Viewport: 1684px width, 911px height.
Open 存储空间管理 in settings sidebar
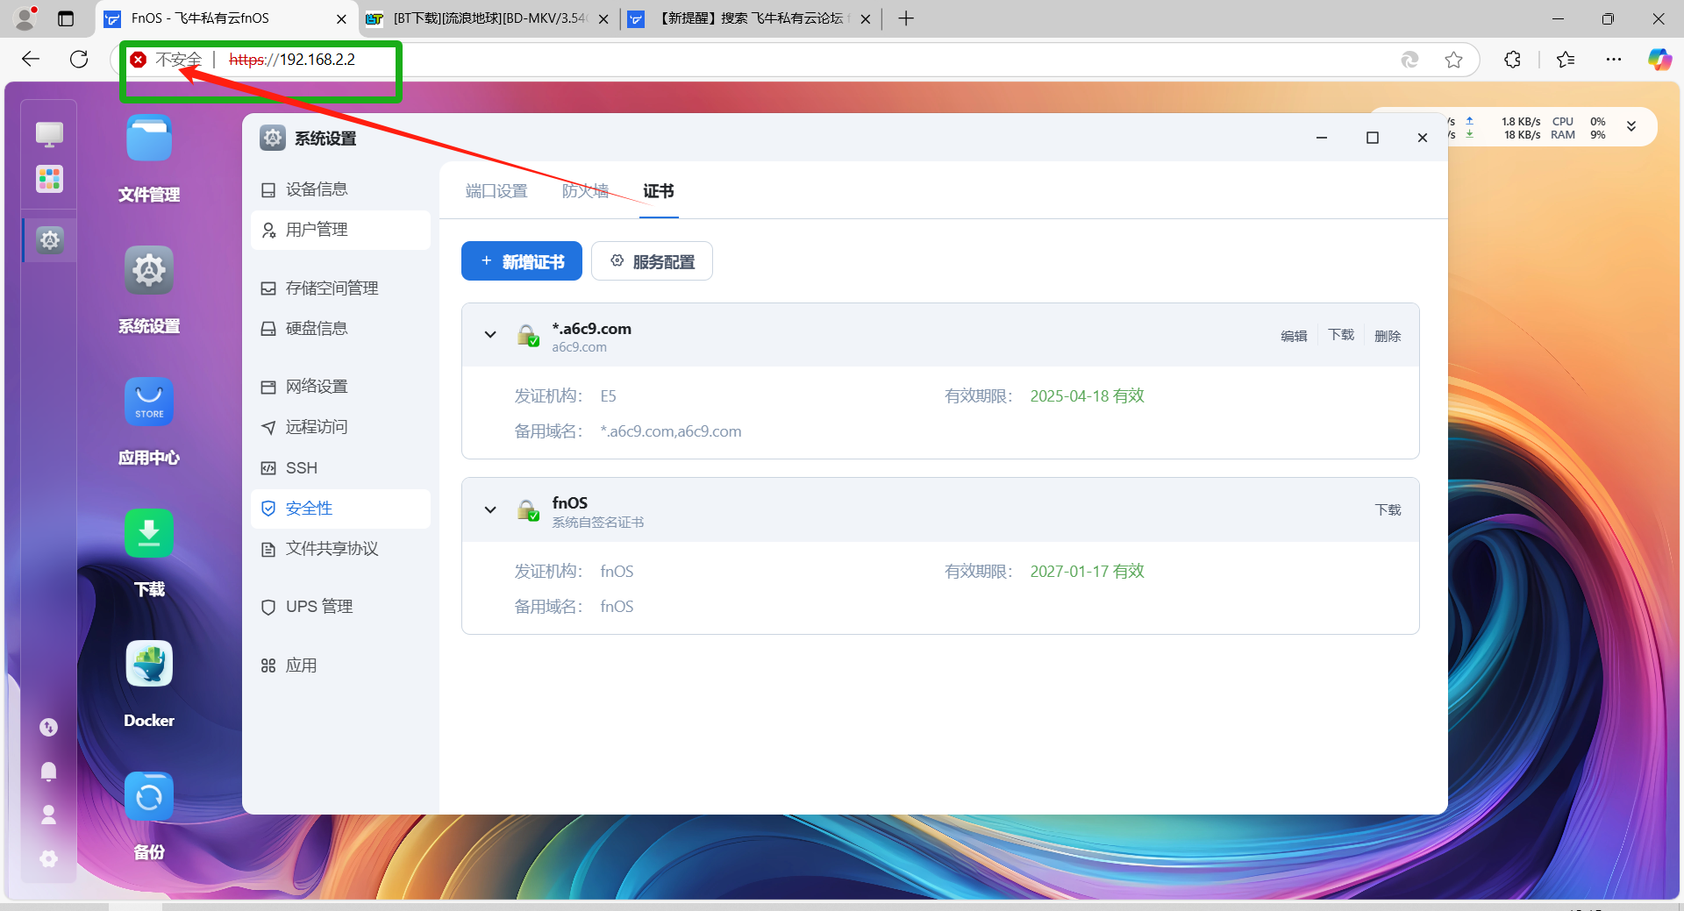tap(340, 288)
